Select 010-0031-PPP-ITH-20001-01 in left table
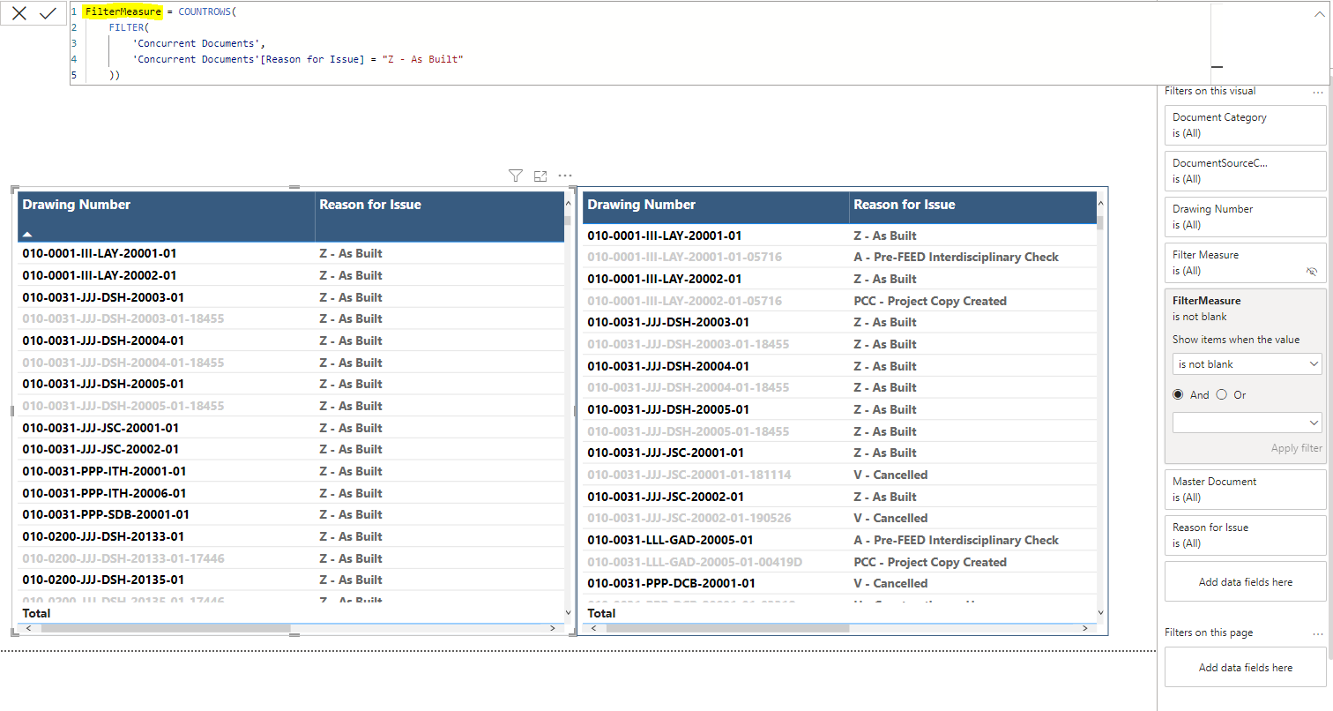Screen dimensions: 1333x711 pos(104,471)
